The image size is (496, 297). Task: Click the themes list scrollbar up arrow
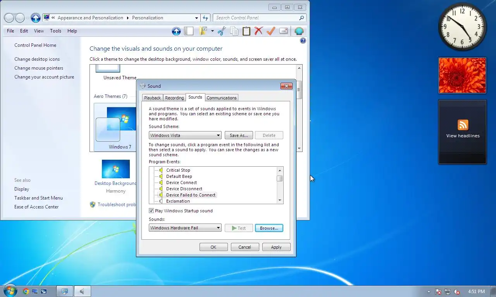click(299, 68)
